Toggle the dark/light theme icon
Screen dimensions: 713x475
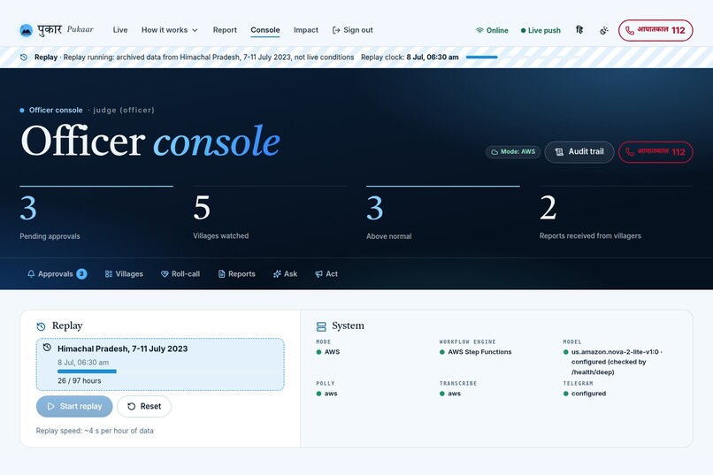604,30
